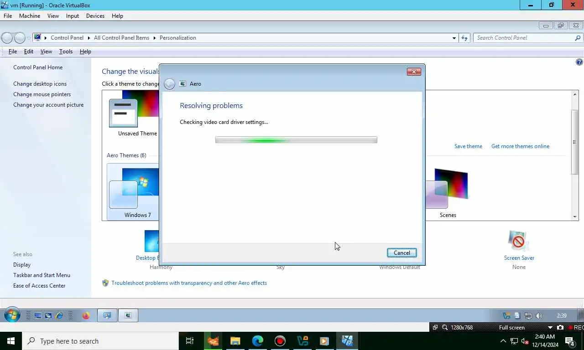This screenshot has width=584, height=350.
Task: Click the Control Panel help question icon
Action: tap(579, 62)
